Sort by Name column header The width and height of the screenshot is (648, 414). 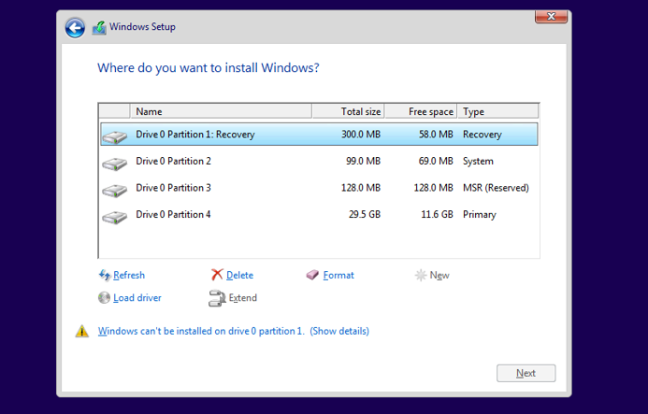pyautogui.click(x=221, y=111)
